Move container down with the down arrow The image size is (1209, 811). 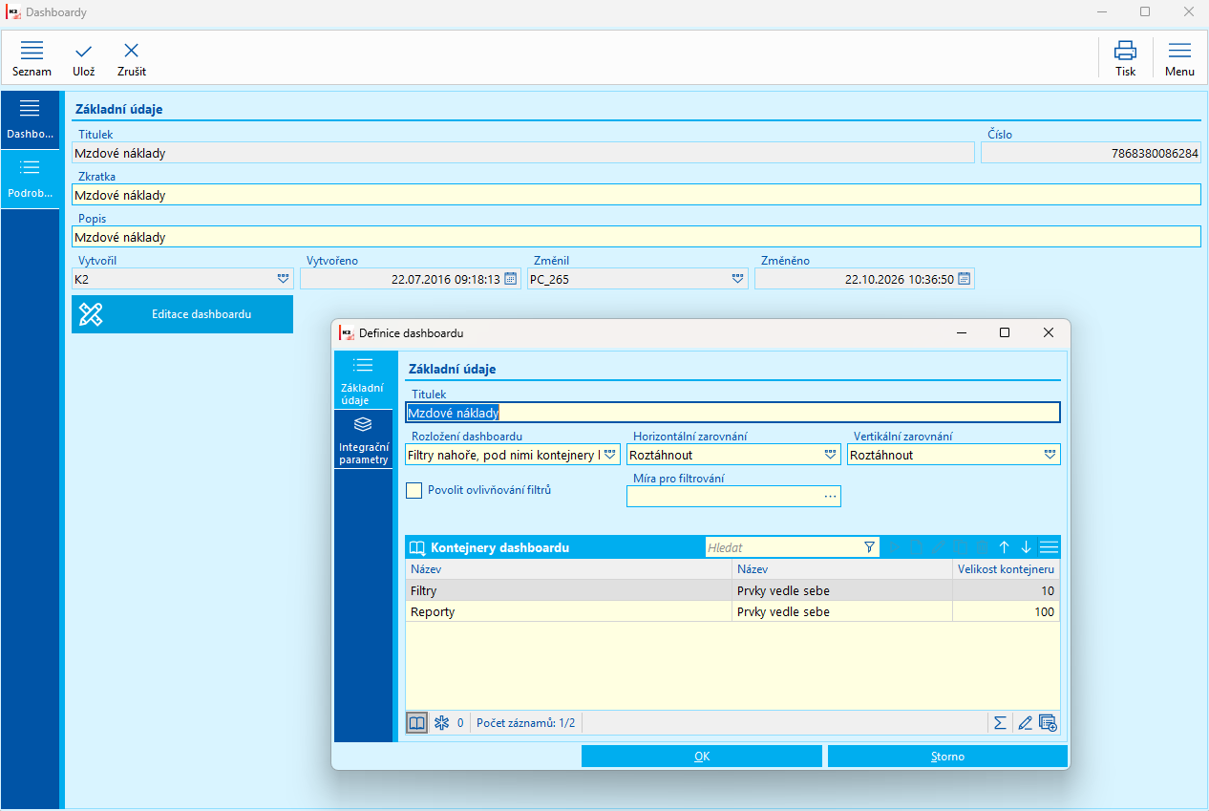coord(1027,547)
